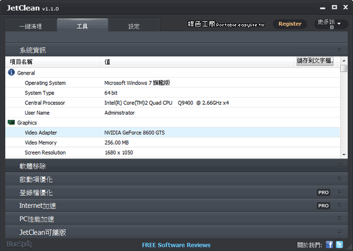Screen dimensions: 353x251
Task: Click the Twitter icon
Action: click(339, 245)
